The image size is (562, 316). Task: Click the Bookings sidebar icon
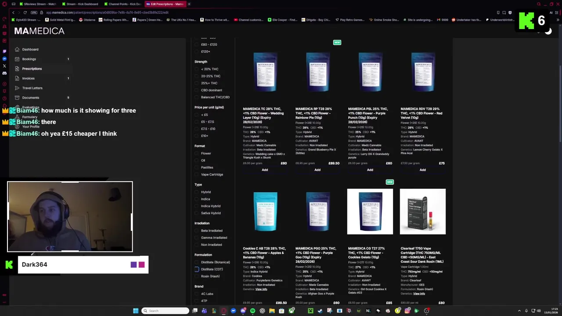point(17,59)
